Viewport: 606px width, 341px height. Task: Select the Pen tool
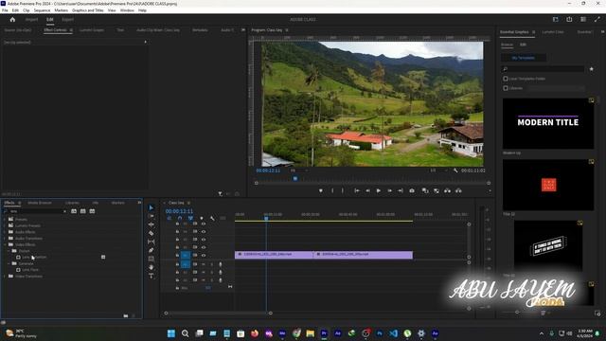tap(151, 250)
